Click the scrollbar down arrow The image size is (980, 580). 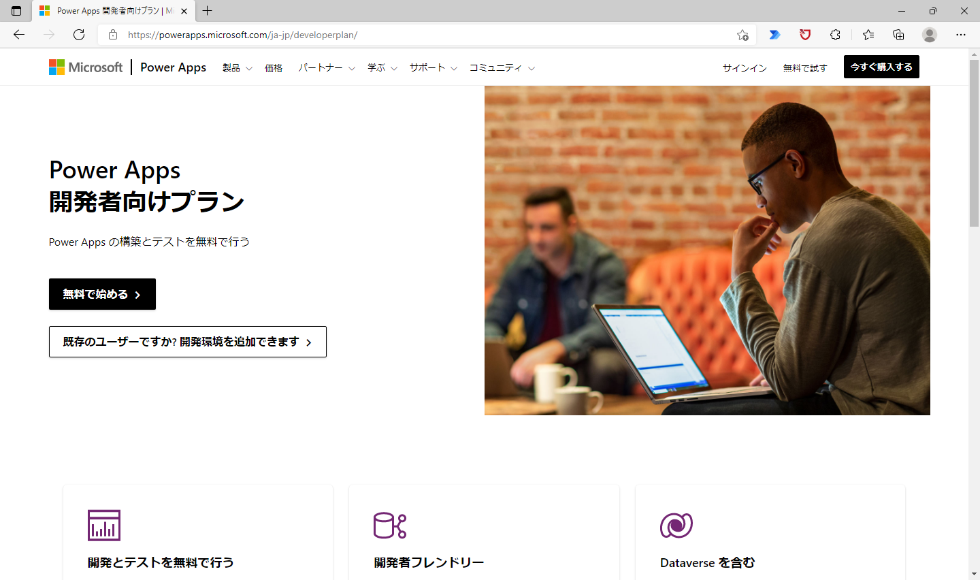974,574
